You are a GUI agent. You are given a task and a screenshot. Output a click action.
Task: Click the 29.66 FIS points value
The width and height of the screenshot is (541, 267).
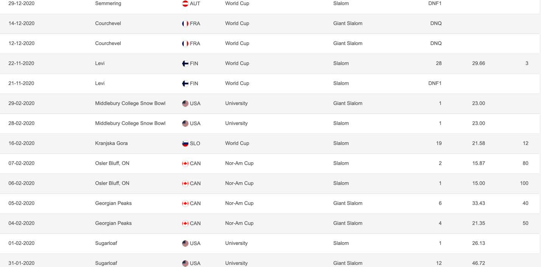click(479, 64)
